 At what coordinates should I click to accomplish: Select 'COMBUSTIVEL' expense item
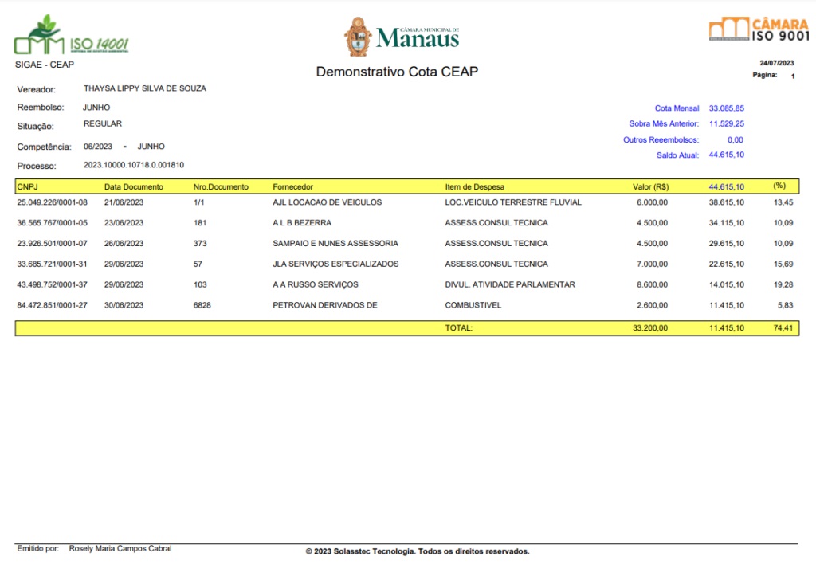click(473, 305)
